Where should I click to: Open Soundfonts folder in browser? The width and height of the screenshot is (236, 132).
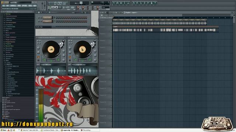9,56
